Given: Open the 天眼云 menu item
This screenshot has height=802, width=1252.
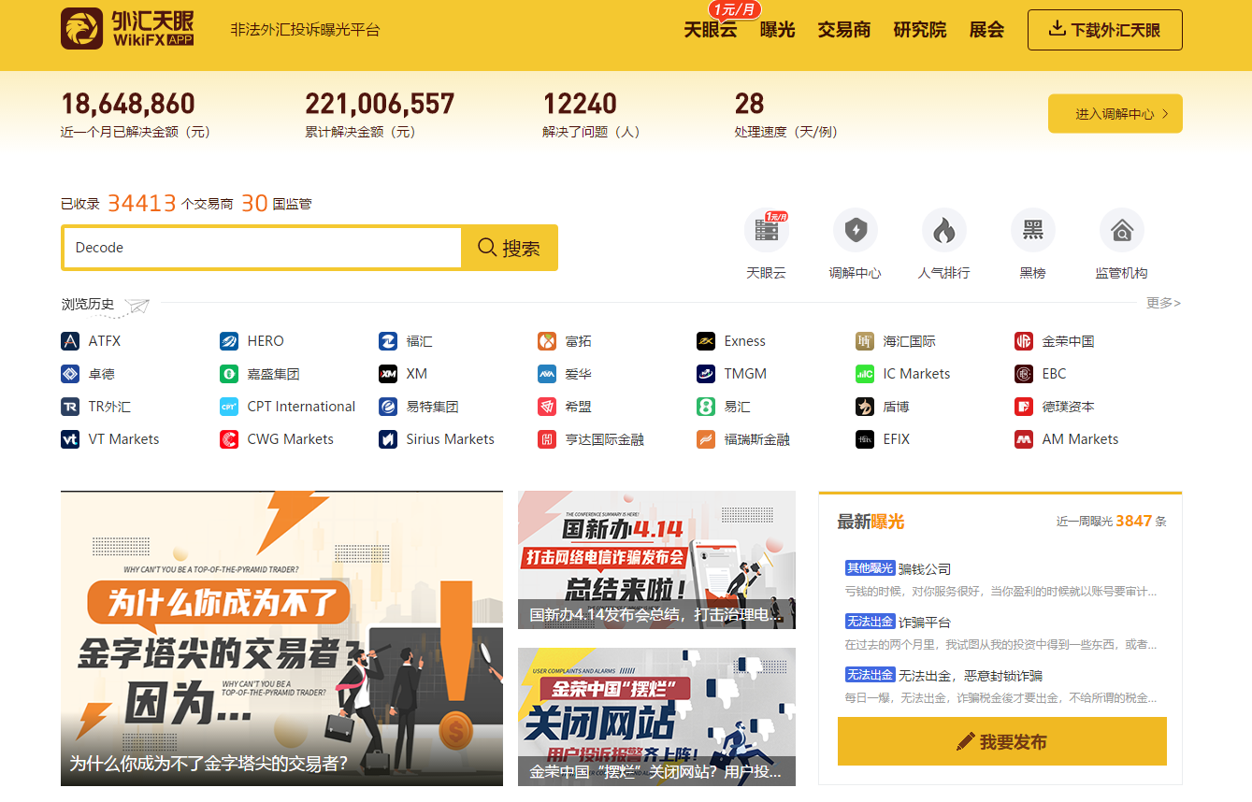Looking at the screenshot, I should pos(711,30).
